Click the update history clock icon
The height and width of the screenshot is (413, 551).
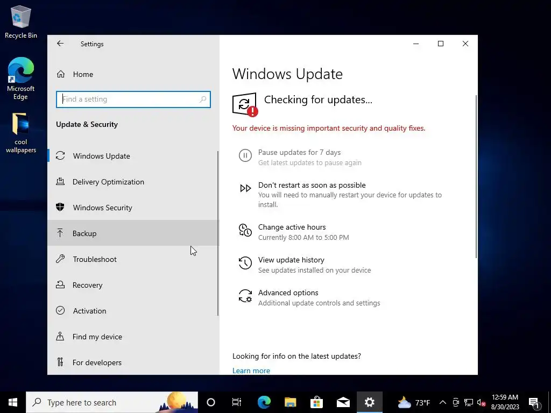245,262
